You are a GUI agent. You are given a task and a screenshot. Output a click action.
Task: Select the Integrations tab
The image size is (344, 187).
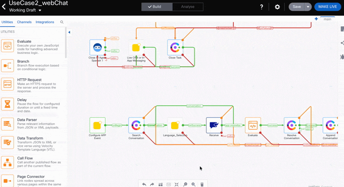(x=45, y=22)
